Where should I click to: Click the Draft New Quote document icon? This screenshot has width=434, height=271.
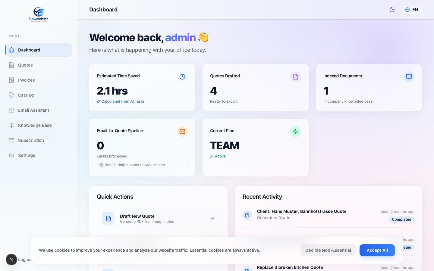(108, 219)
